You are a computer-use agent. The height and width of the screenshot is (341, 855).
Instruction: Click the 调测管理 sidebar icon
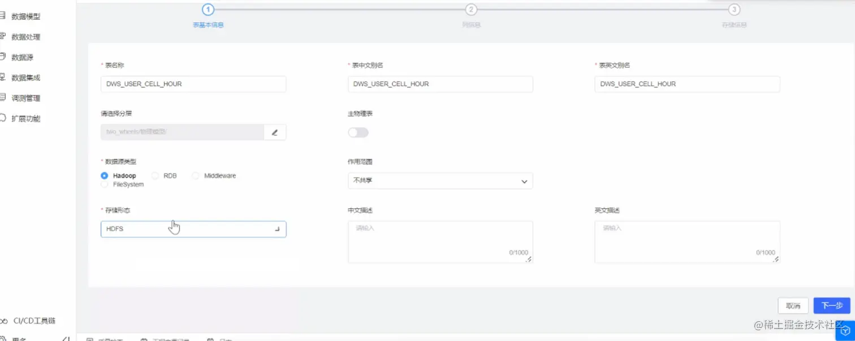(x=3, y=97)
